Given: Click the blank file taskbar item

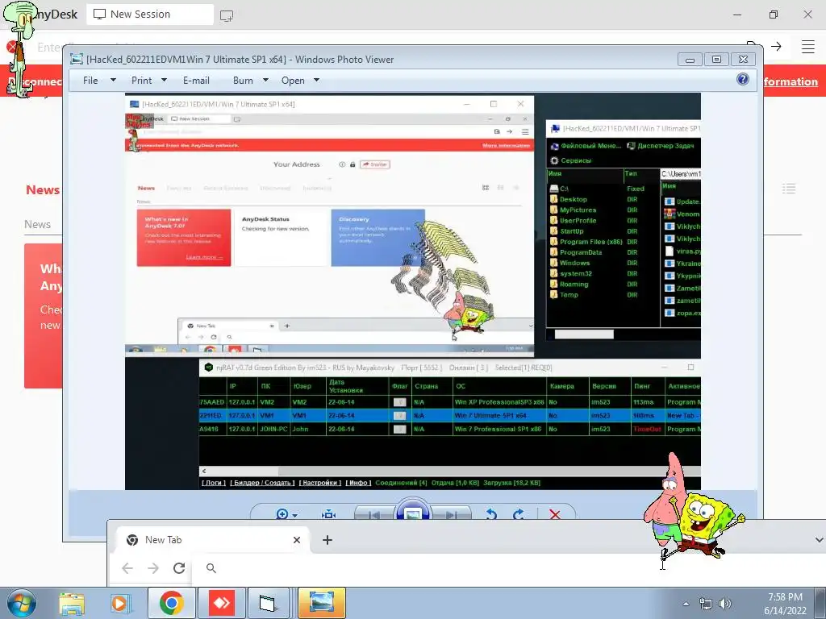Looking at the screenshot, I should click(268, 603).
